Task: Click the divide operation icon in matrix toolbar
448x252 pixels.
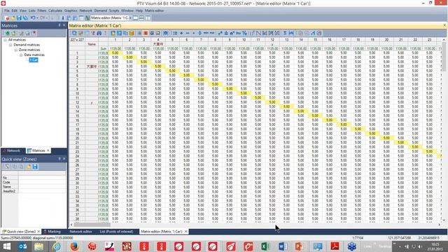Action: [x=199, y=33]
